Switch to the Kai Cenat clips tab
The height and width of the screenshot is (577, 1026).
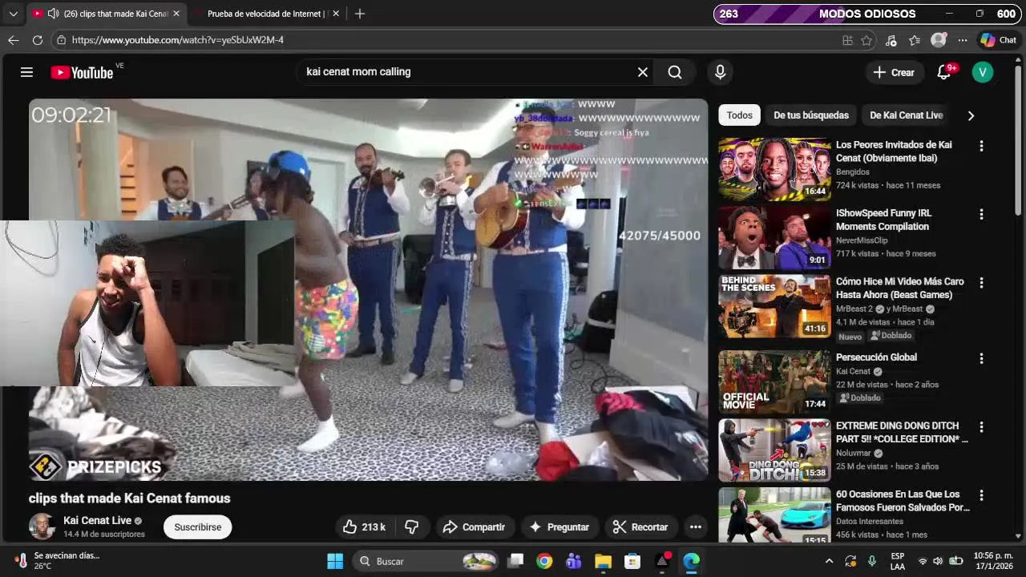pos(107,14)
